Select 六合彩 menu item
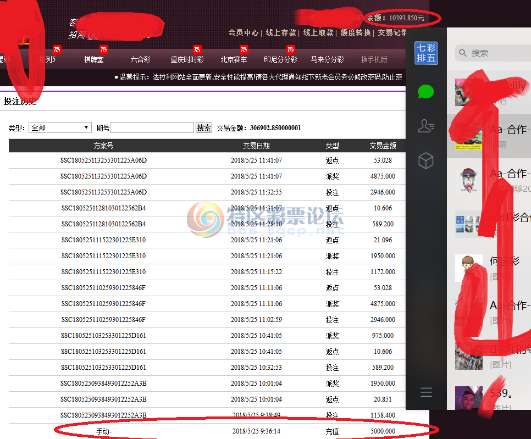The width and height of the screenshot is (531, 439). pyautogui.click(x=141, y=59)
